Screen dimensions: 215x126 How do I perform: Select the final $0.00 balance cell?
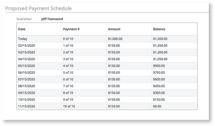pos(157,106)
